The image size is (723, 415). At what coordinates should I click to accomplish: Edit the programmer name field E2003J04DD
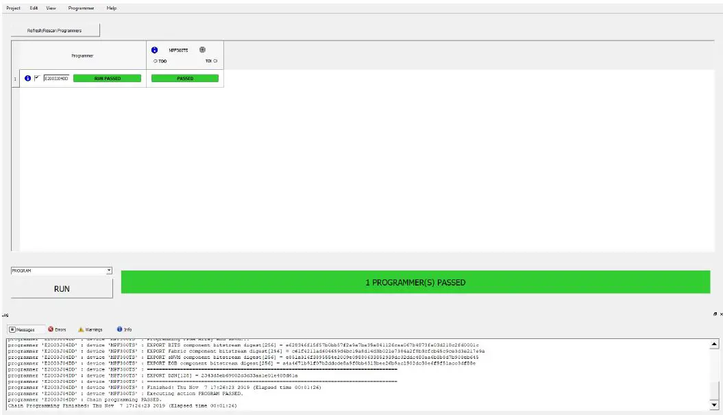pyautogui.click(x=56, y=78)
